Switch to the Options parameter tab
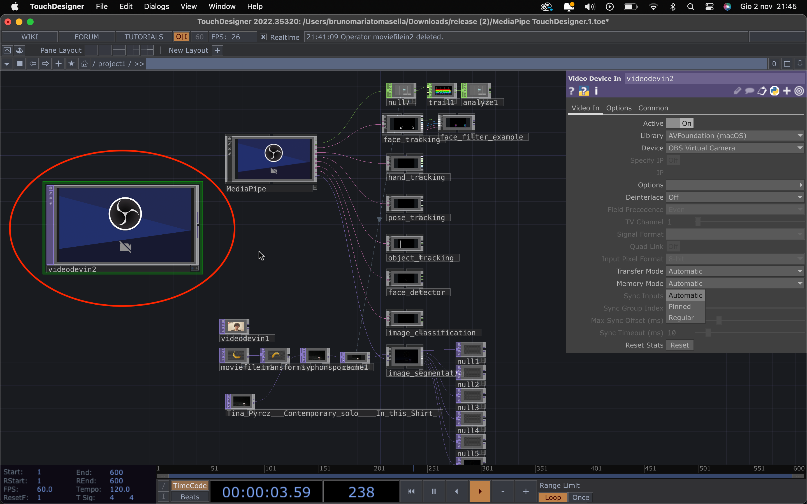 619,108
